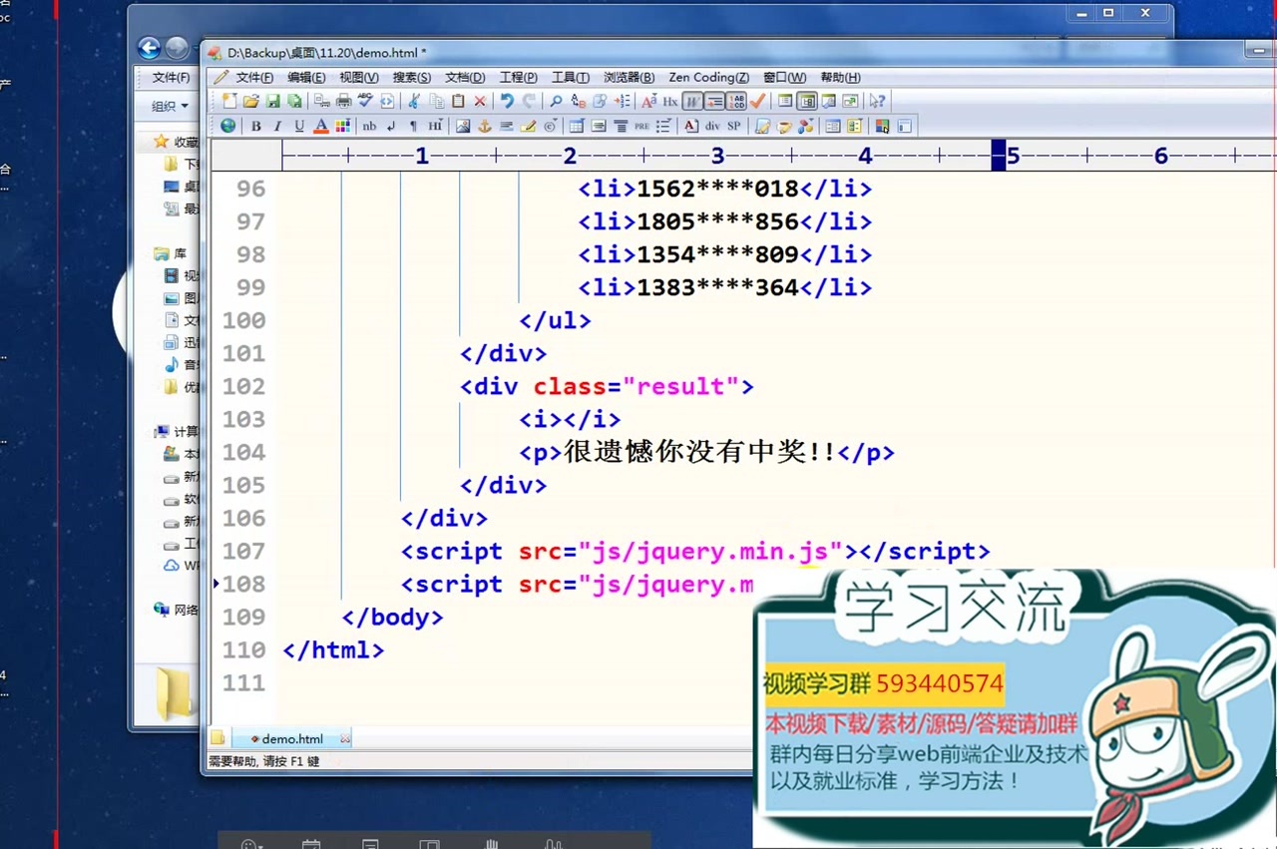Image resolution: width=1277 pixels, height=849 pixels.
Task: Click the orange checkmark icon
Action: [x=758, y=101]
